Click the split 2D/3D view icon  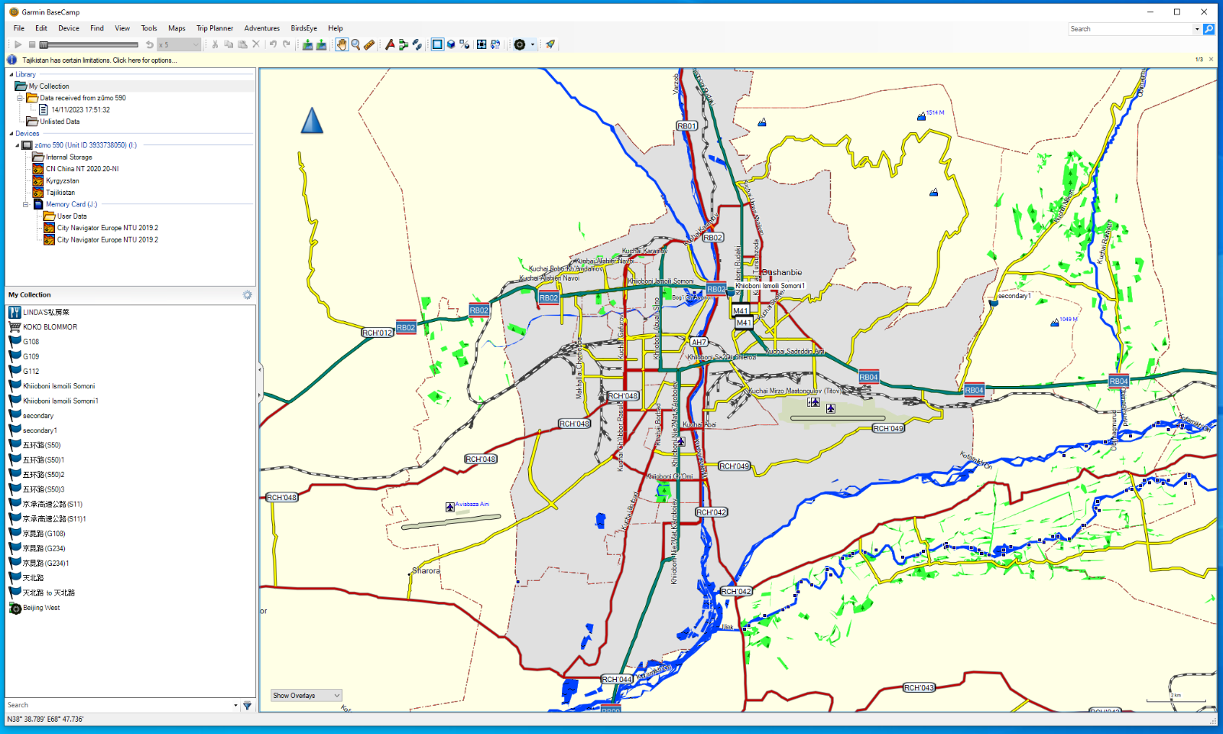click(465, 44)
